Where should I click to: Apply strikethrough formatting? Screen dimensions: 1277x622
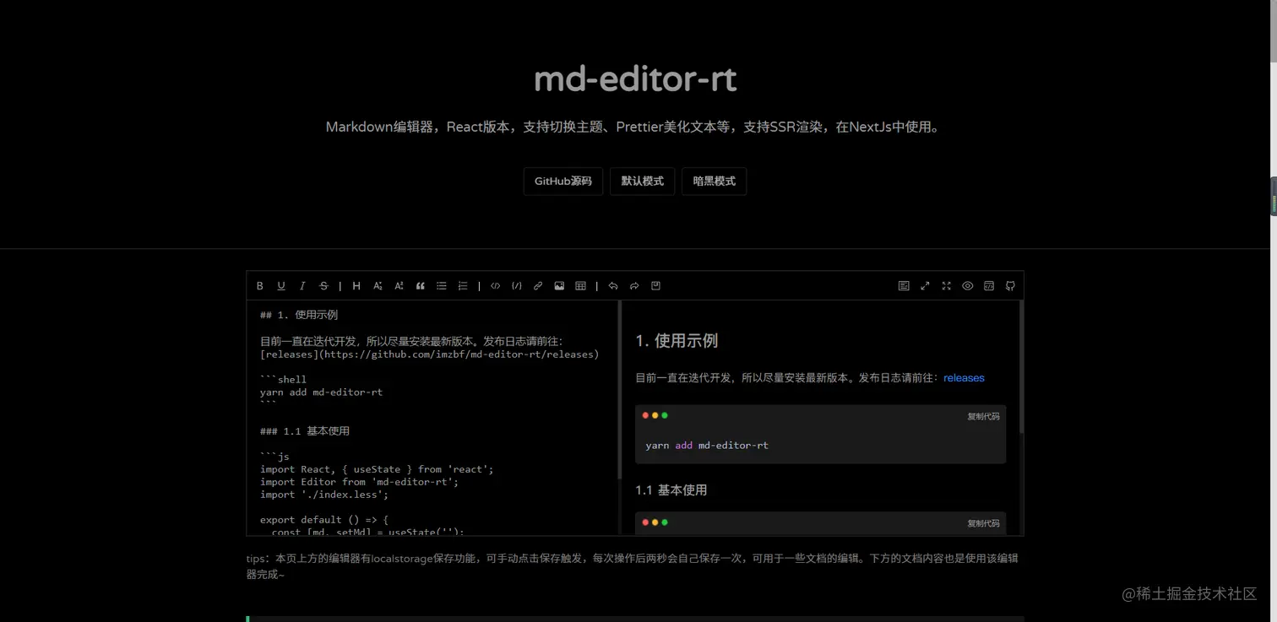click(x=323, y=285)
